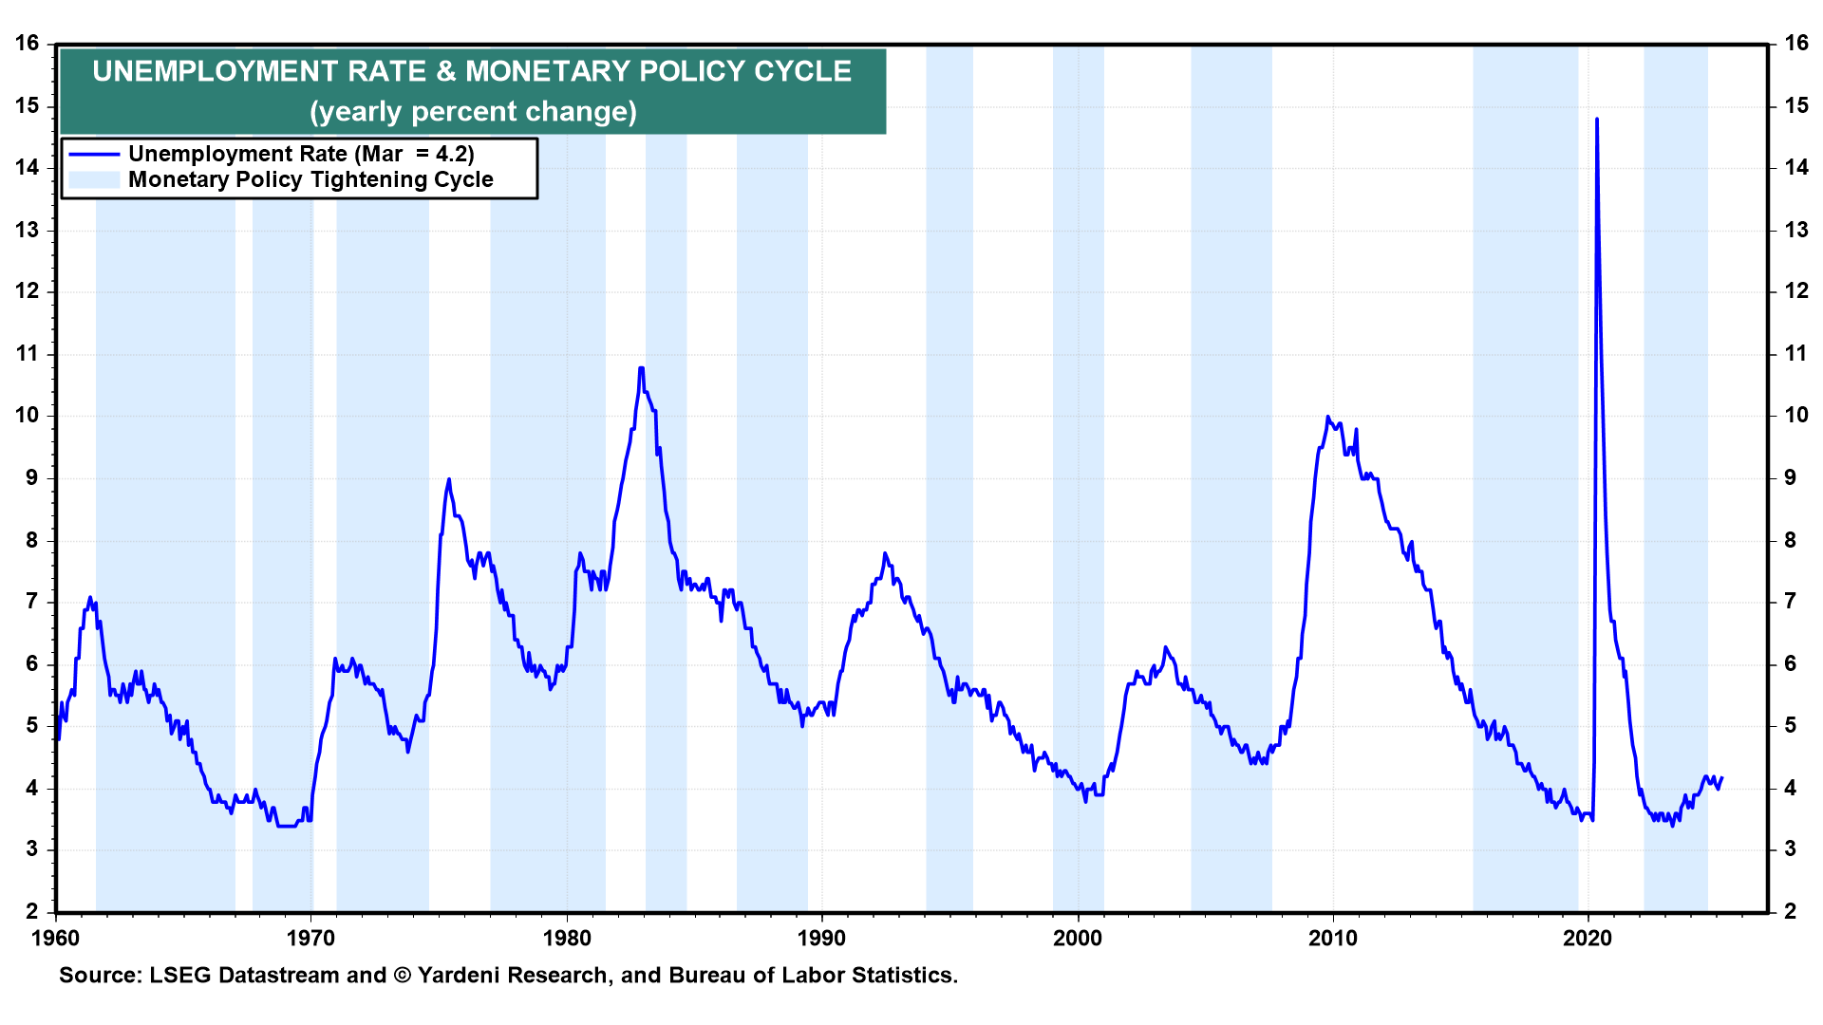Click the 2009 unemployment peak at 10
The width and height of the screenshot is (1823, 1025).
click(1327, 417)
